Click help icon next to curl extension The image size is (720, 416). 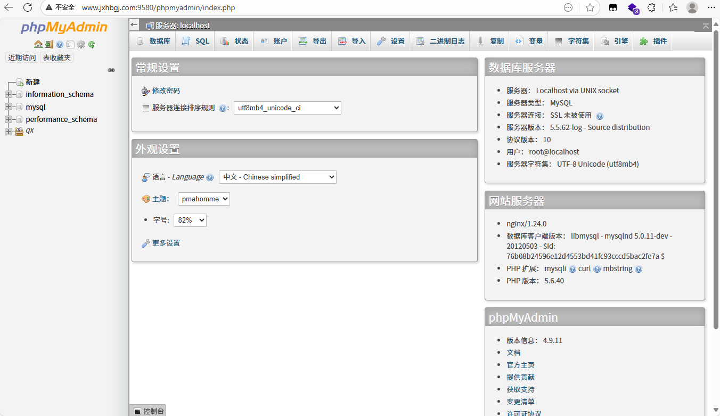point(597,269)
